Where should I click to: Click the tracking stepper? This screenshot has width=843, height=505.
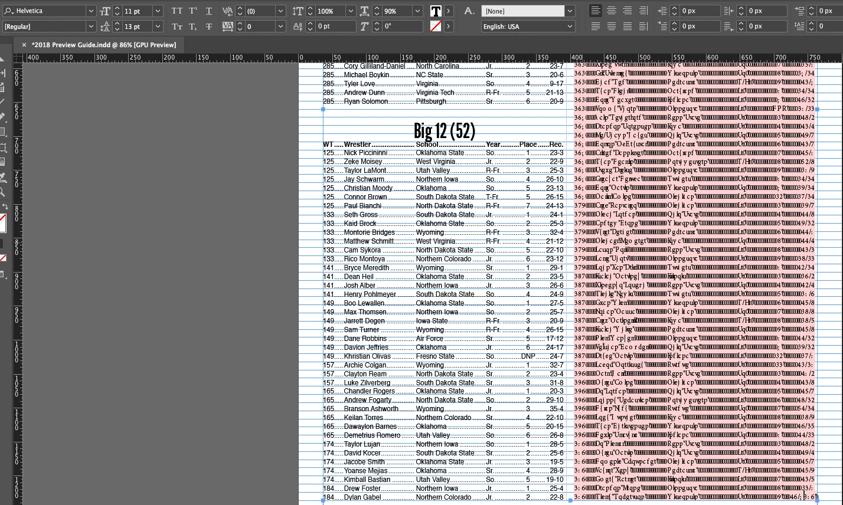(240, 27)
